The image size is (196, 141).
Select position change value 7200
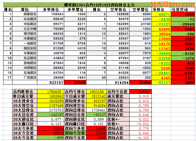(183, 68)
